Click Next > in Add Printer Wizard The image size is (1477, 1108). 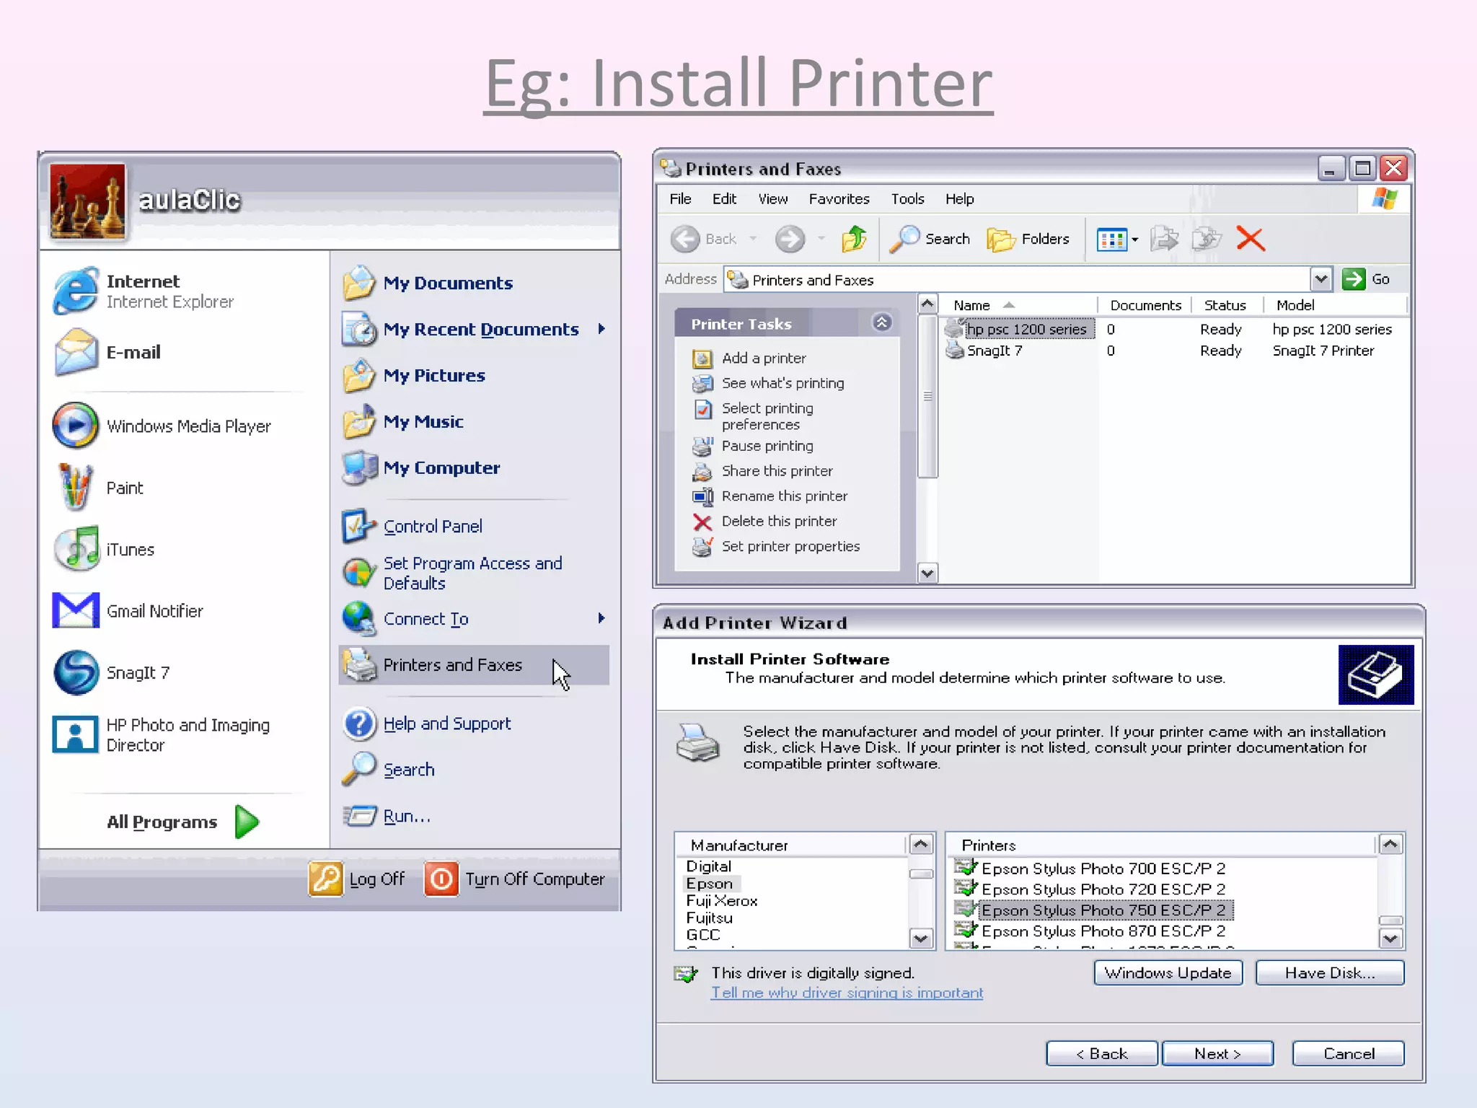point(1217,1053)
